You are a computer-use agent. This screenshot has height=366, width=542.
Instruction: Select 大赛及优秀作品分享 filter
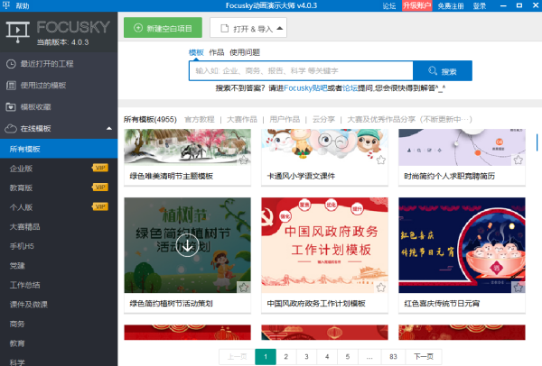click(x=409, y=119)
